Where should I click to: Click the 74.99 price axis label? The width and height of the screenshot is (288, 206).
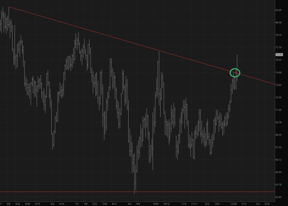(279, 73)
